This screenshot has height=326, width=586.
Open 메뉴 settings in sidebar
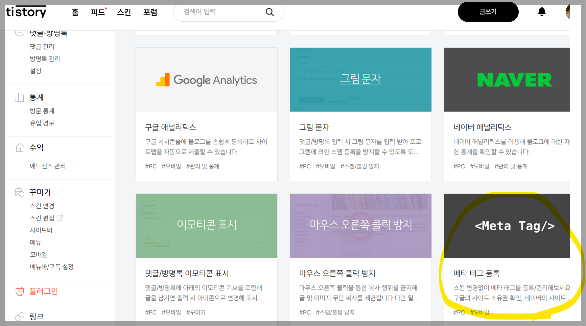[36, 242]
